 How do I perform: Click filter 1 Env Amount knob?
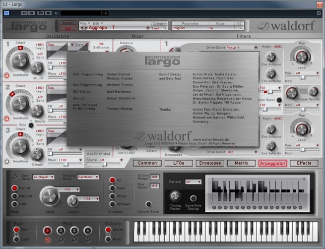[271, 57]
